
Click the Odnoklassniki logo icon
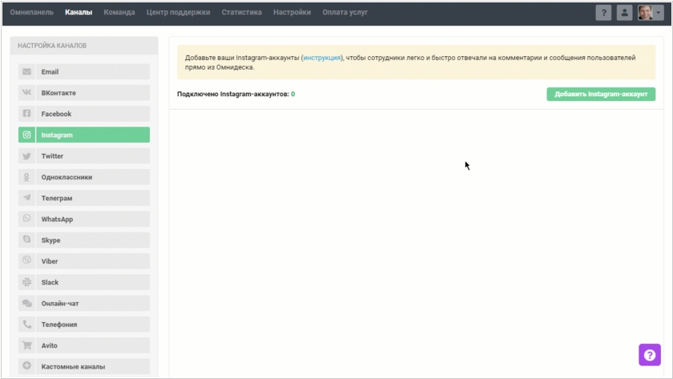point(26,177)
